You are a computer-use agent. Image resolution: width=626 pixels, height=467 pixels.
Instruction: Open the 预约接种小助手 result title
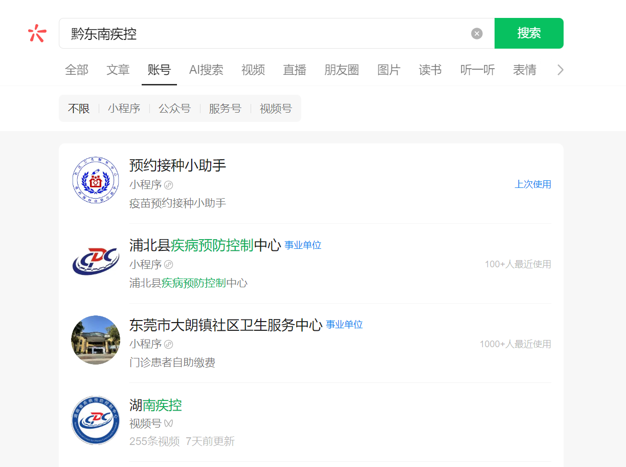[x=177, y=165]
